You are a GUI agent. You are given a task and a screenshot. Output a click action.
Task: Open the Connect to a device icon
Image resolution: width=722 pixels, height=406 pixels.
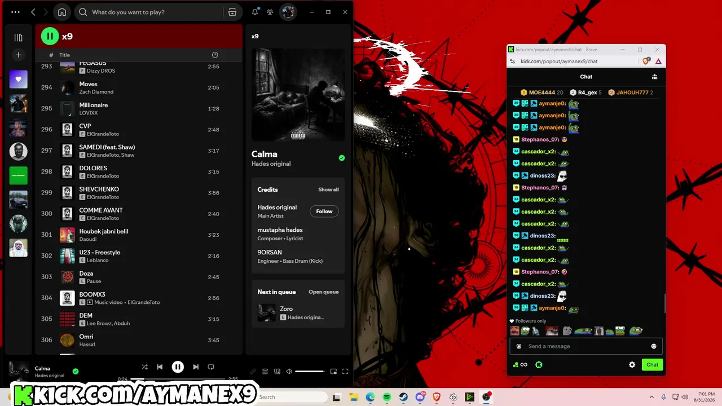pyautogui.click(x=277, y=372)
